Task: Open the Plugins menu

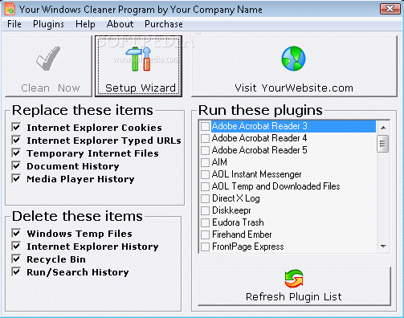Action: coord(48,24)
